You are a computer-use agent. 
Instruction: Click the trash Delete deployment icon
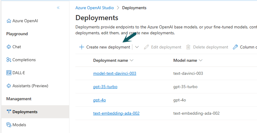[188, 47]
